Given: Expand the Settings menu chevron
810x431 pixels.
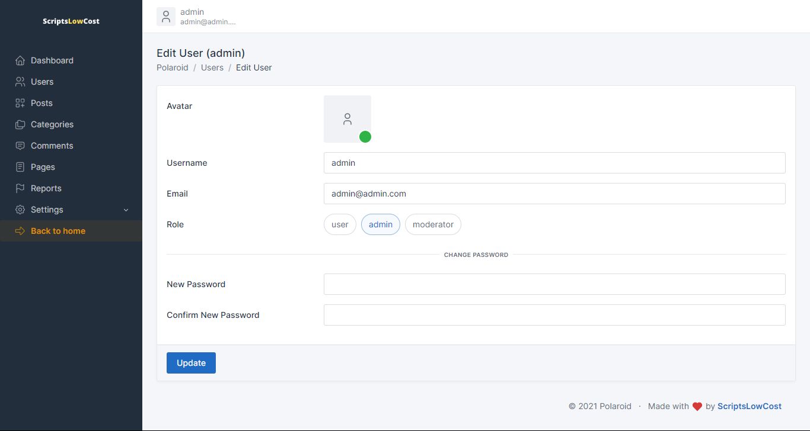Looking at the screenshot, I should point(126,210).
